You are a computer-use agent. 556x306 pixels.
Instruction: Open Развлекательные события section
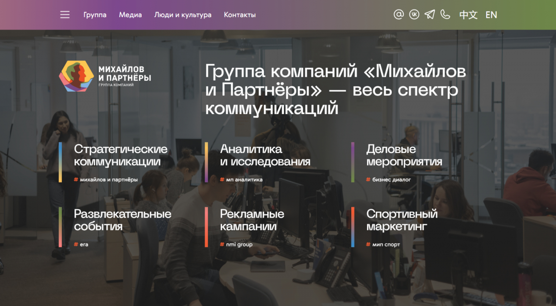[x=122, y=220]
